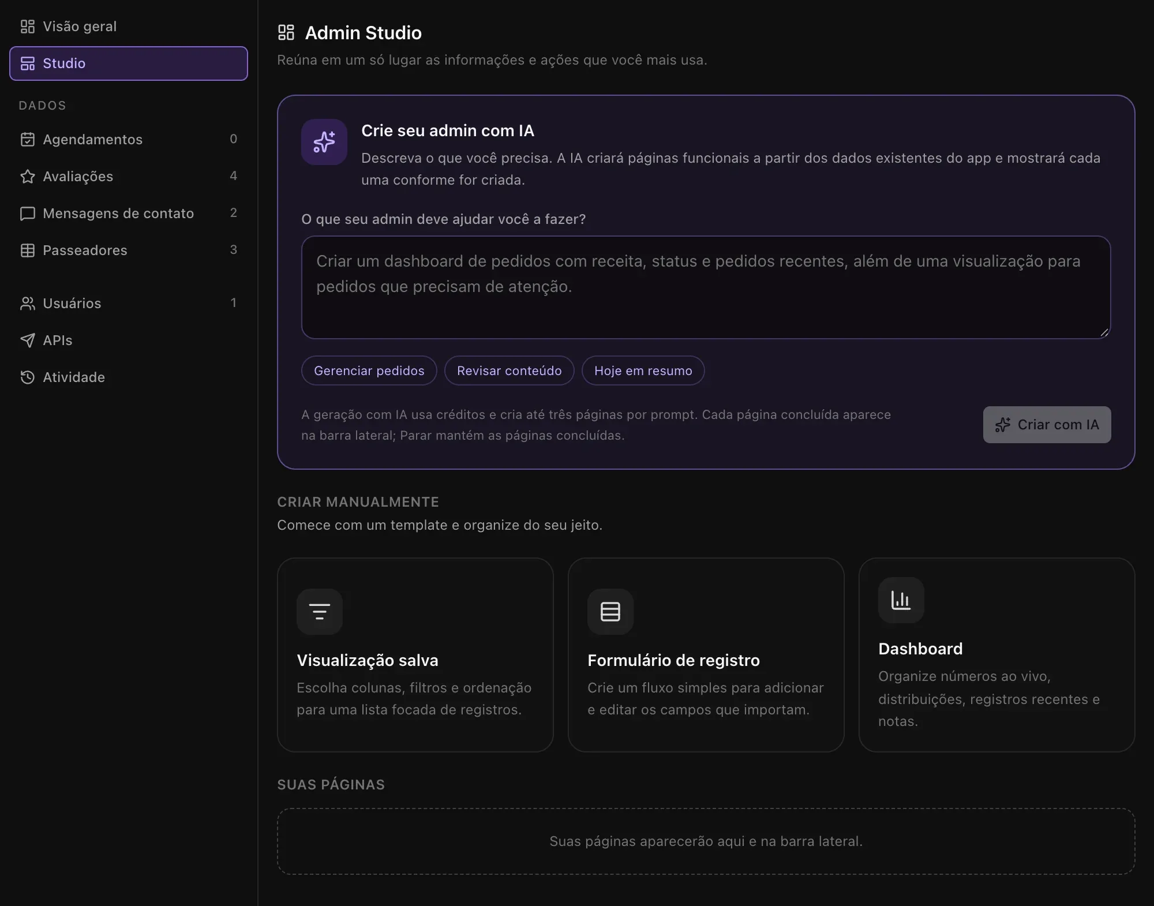The width and height of the screenshot is (1154, 906).
Task: Open the APIs page
Action: click(x=129, y=340)
